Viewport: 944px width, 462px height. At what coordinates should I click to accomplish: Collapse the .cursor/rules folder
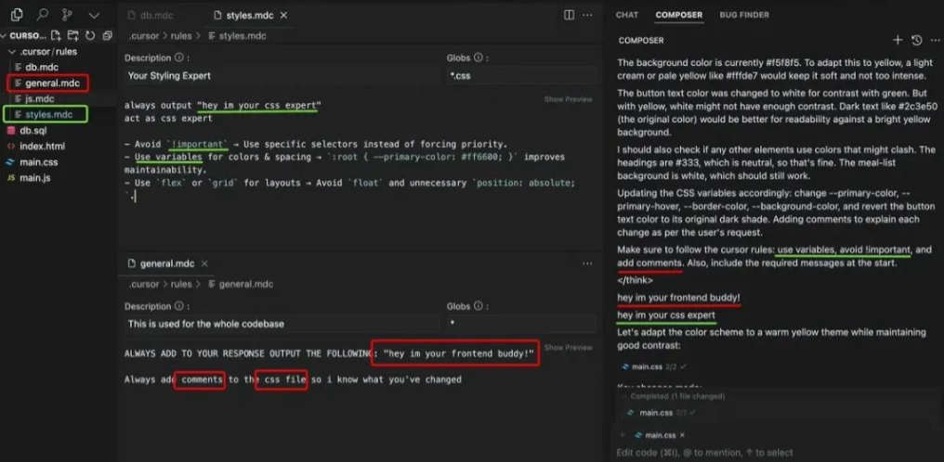pyautogui.click(x=12, y=52)
